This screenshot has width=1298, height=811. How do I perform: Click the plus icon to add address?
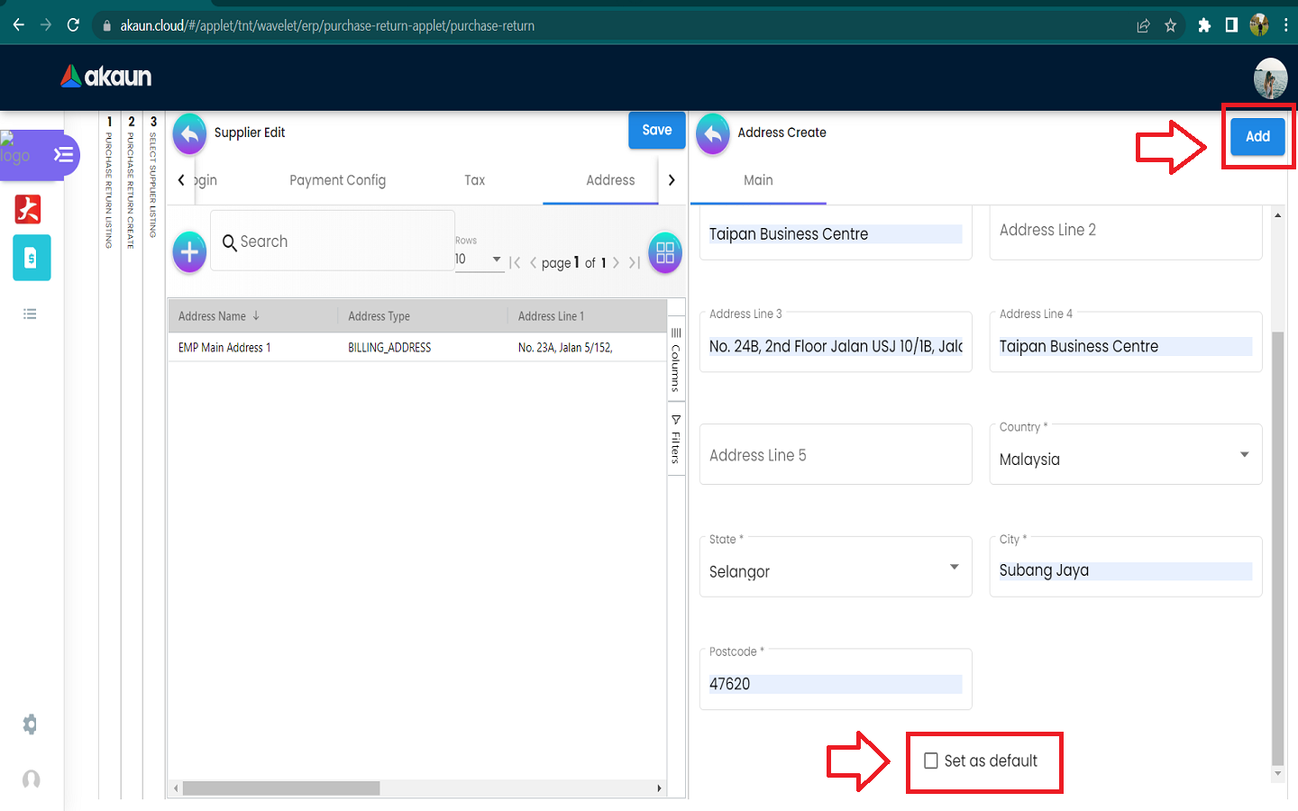point(189,252)
